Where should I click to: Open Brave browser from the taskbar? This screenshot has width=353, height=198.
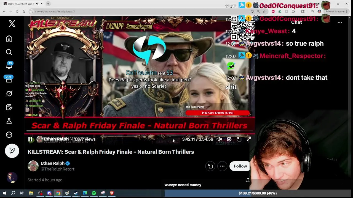(112, 193)
